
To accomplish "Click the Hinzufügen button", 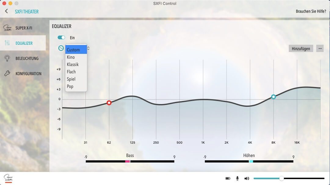I will coord(301,48).
